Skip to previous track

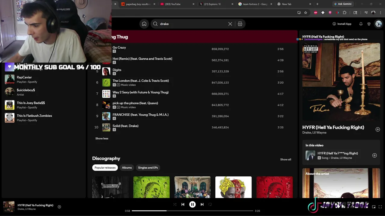click(x=183, y=204)
